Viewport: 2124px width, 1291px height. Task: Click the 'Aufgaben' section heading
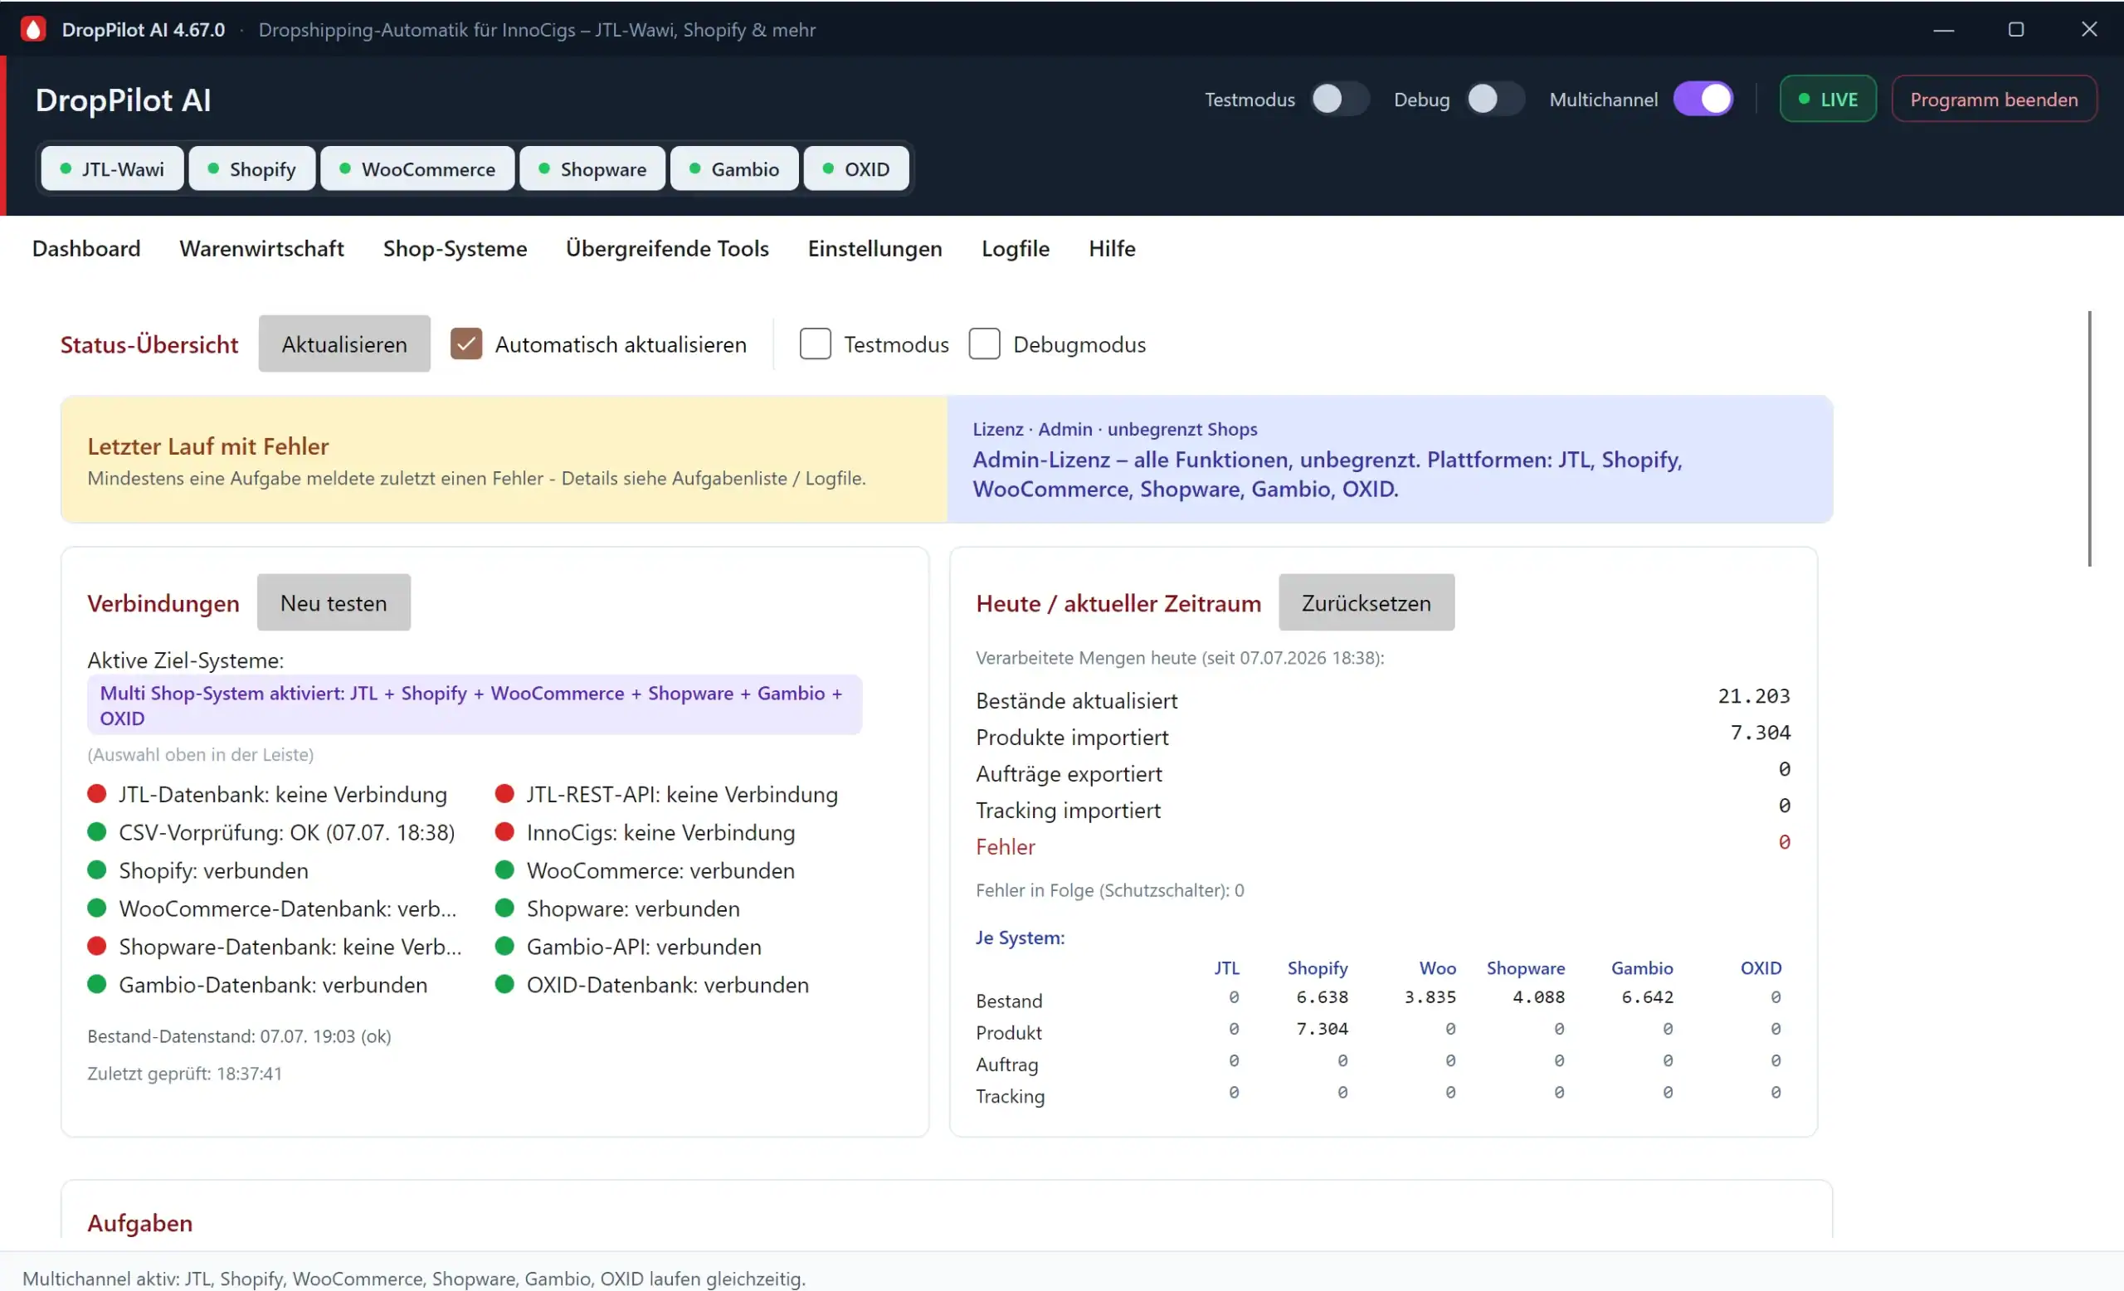pos(139,1223)
